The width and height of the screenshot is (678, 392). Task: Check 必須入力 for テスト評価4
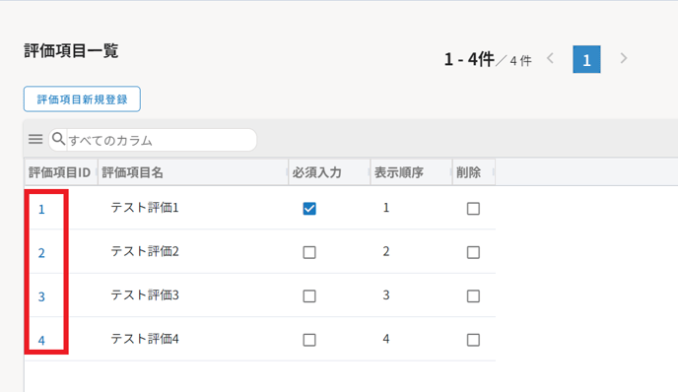tap(309, 340)
